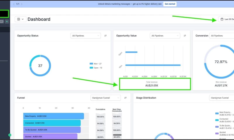Expand Opportunity Value All Pipelines dropdown
Viewport: 234px width, 140px height.
coord(165,36)
